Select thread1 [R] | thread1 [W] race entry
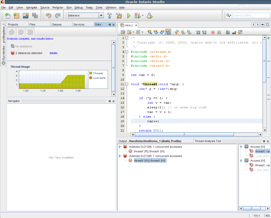 coord(149,151)
